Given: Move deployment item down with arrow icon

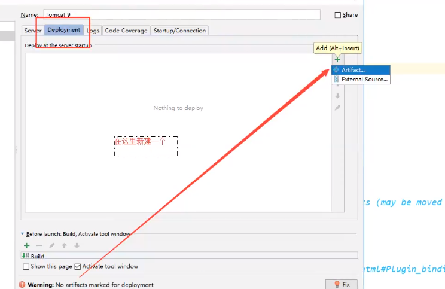Looking at the screenshot, I should 337,96.
